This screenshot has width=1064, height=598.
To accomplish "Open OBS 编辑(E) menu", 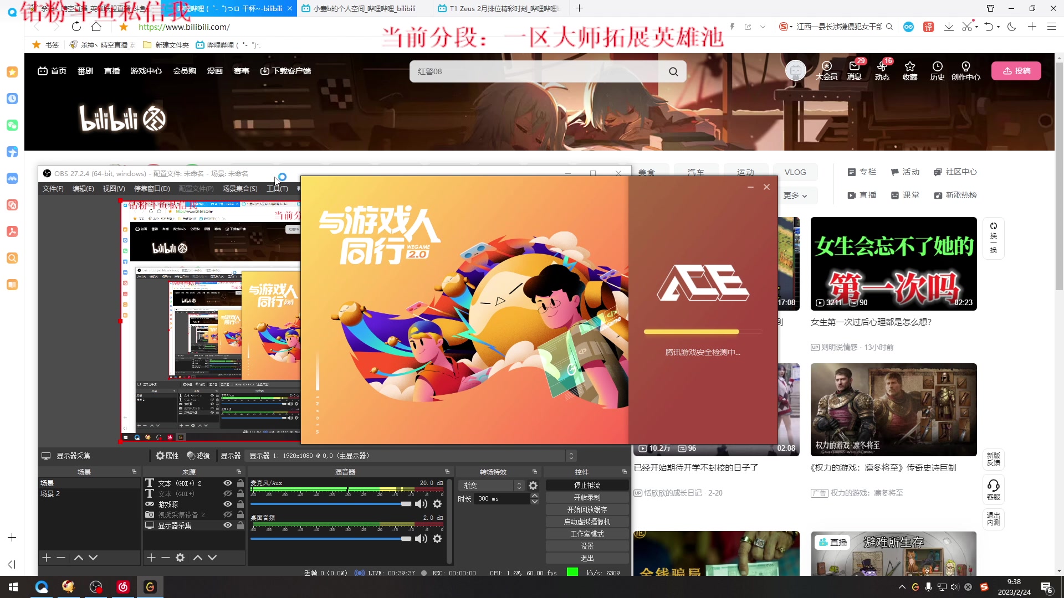I will tap(83, 189).
